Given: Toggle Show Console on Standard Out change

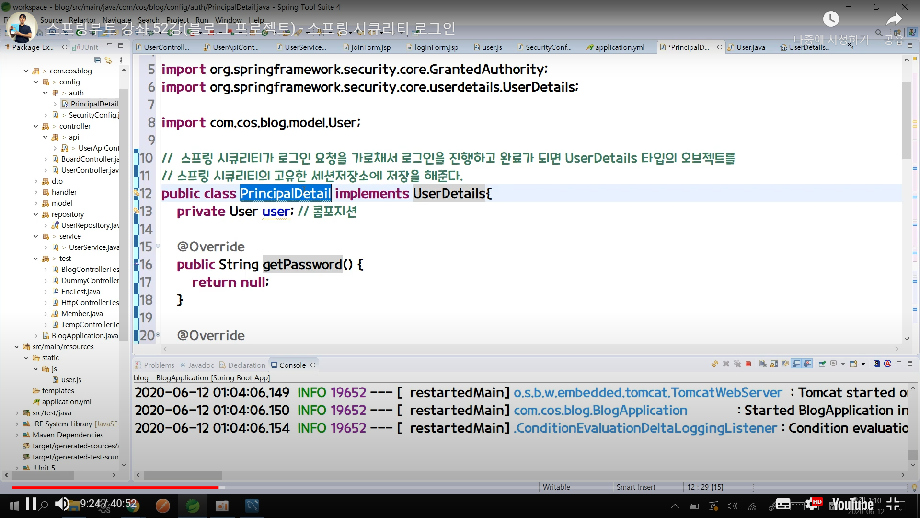Looking at the screenshot, I should [796, 364].
